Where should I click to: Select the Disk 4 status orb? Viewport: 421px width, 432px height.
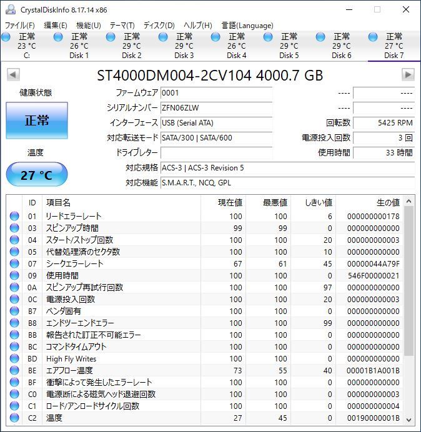coord(215,37)
